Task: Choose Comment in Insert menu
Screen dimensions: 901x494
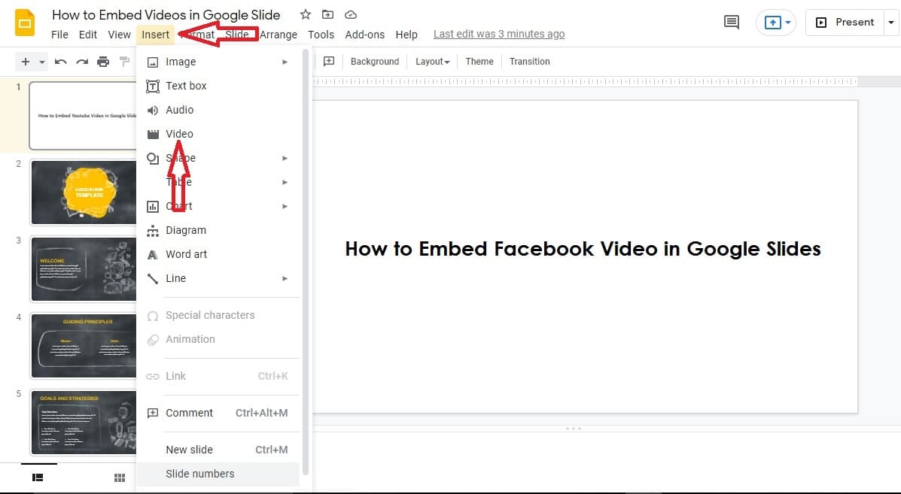Action: [x=218, y=413]
